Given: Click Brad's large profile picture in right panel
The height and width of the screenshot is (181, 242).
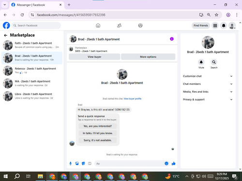Looking at the screenshot, I should pyautogui.click(x=208, y=42).
